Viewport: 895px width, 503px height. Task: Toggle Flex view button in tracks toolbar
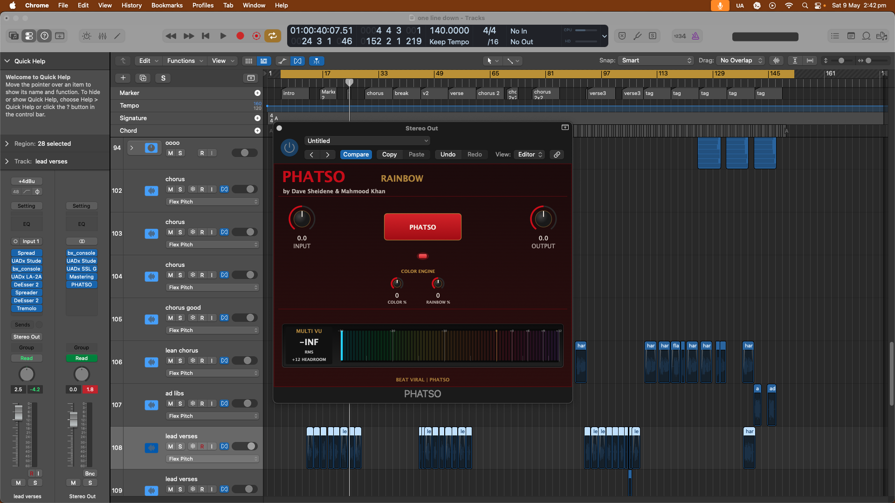297,61
